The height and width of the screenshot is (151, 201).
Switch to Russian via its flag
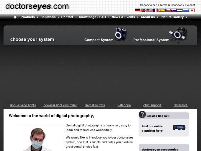(186, 11)
